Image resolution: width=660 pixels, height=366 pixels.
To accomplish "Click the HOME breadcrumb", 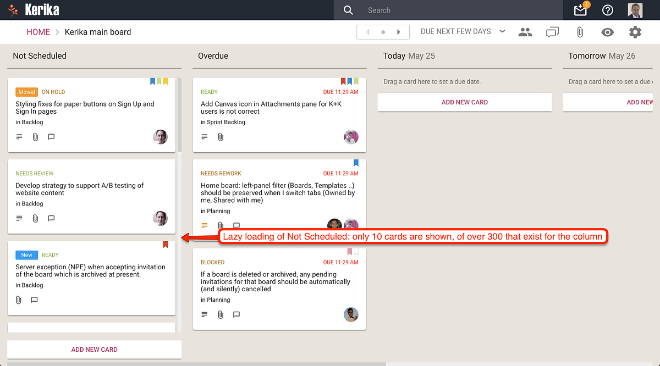I will (x=38, y=32).
